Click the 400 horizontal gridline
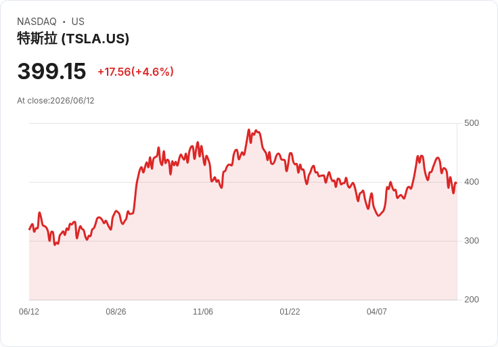498x347 pixels. click(243, 182)
